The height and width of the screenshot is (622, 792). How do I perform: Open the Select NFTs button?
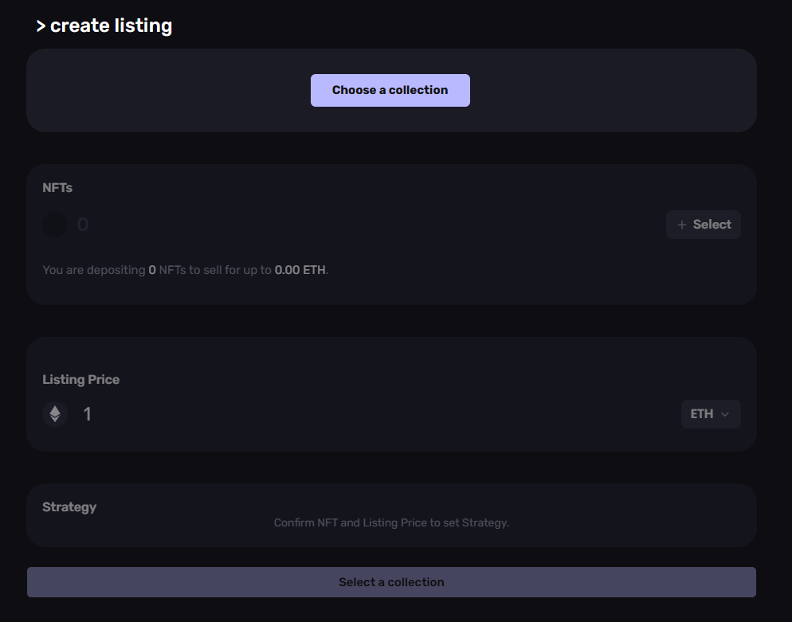click(x=703, y=225)
